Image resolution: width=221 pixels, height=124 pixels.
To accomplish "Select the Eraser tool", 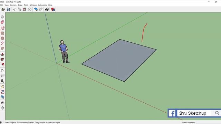I will [2, 22].
